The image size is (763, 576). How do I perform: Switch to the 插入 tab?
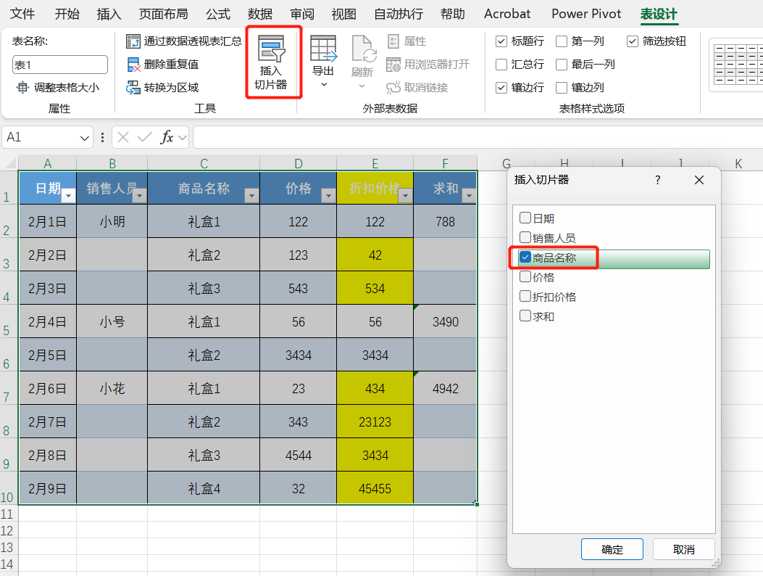(109, 14)
